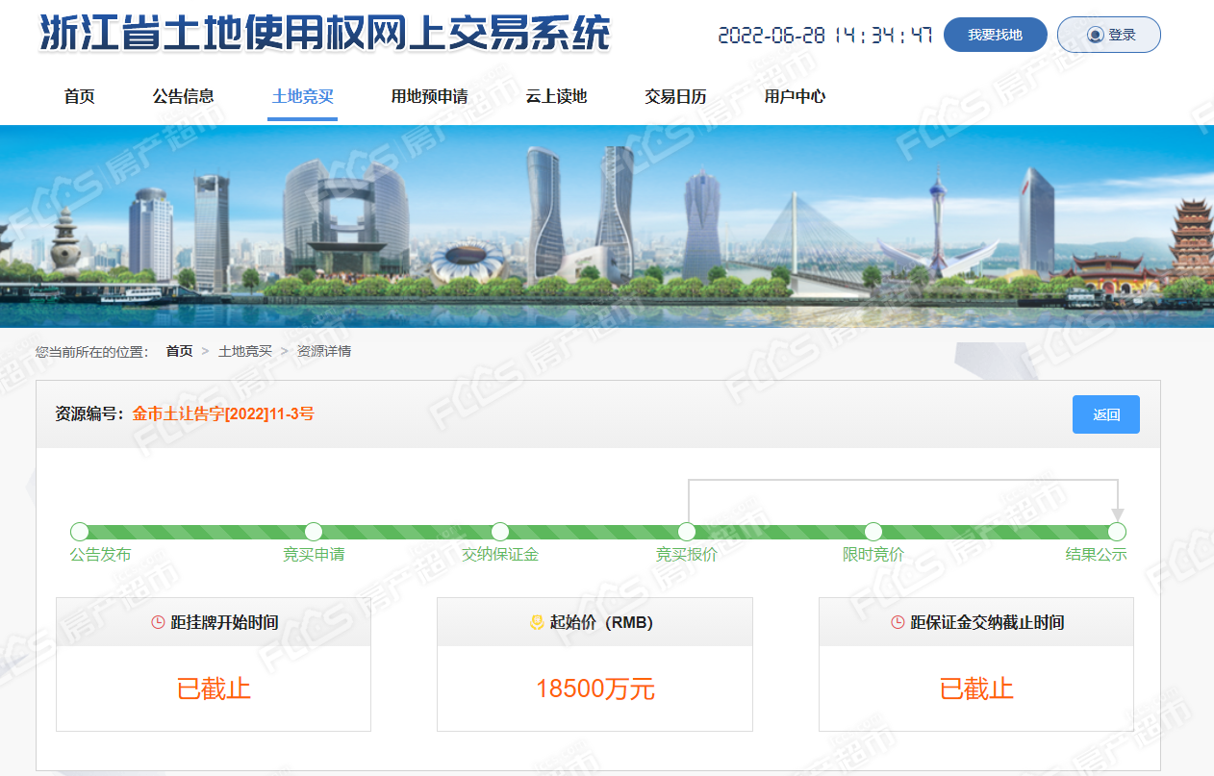
Task: Click the city skyline banner image
Action: click(607, 227)
